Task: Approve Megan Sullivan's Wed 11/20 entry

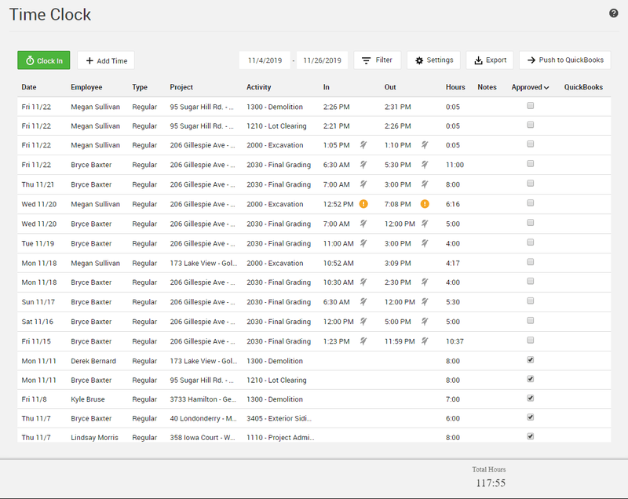Action: pos(531,203)
